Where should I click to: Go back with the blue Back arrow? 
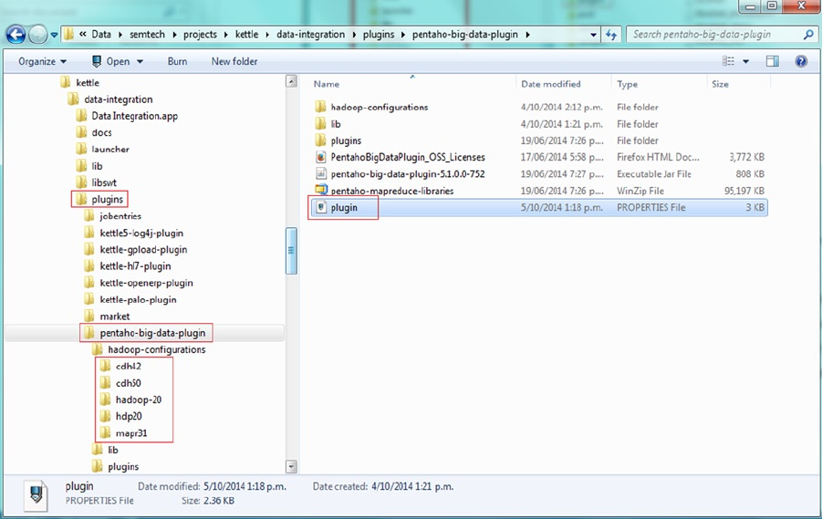pos(16,35)
